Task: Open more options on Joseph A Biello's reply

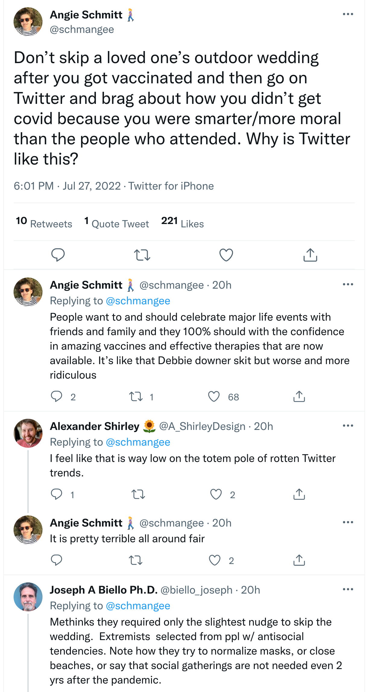Action: coord(348,589)
